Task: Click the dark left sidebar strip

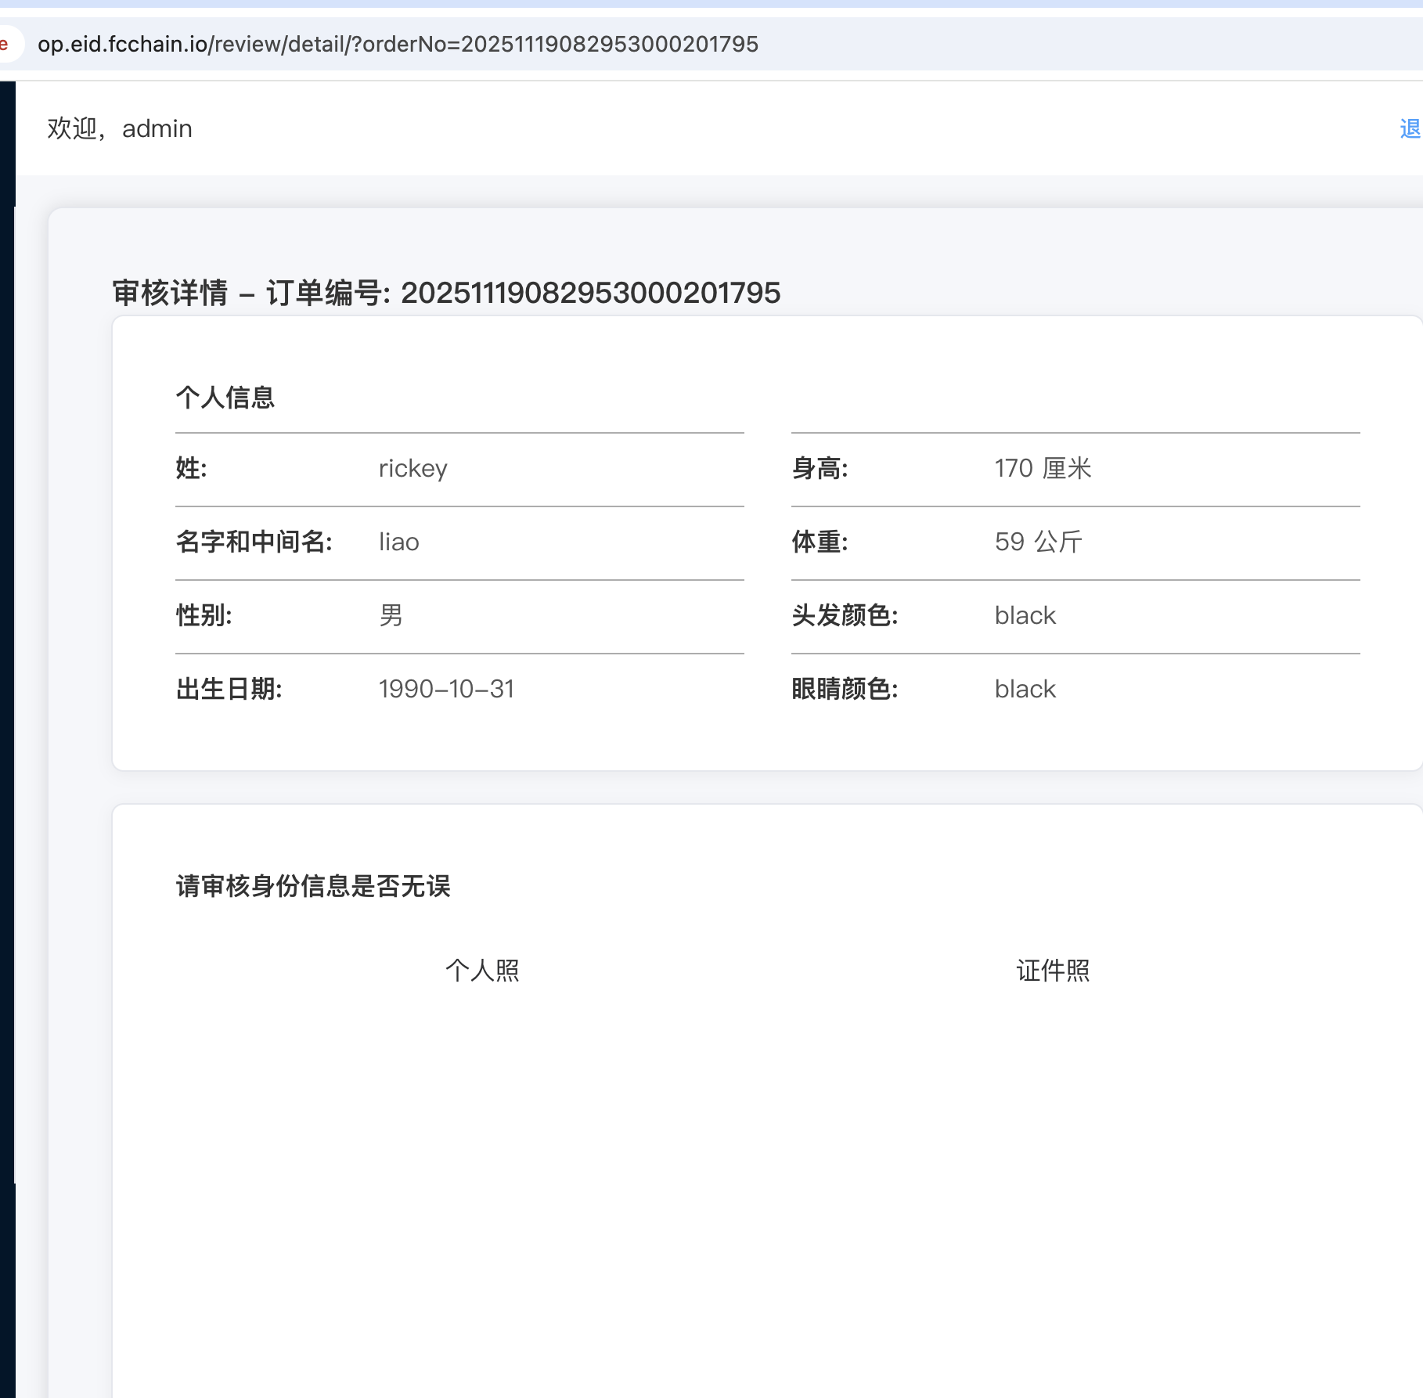Action: click(x=7, y=704)
